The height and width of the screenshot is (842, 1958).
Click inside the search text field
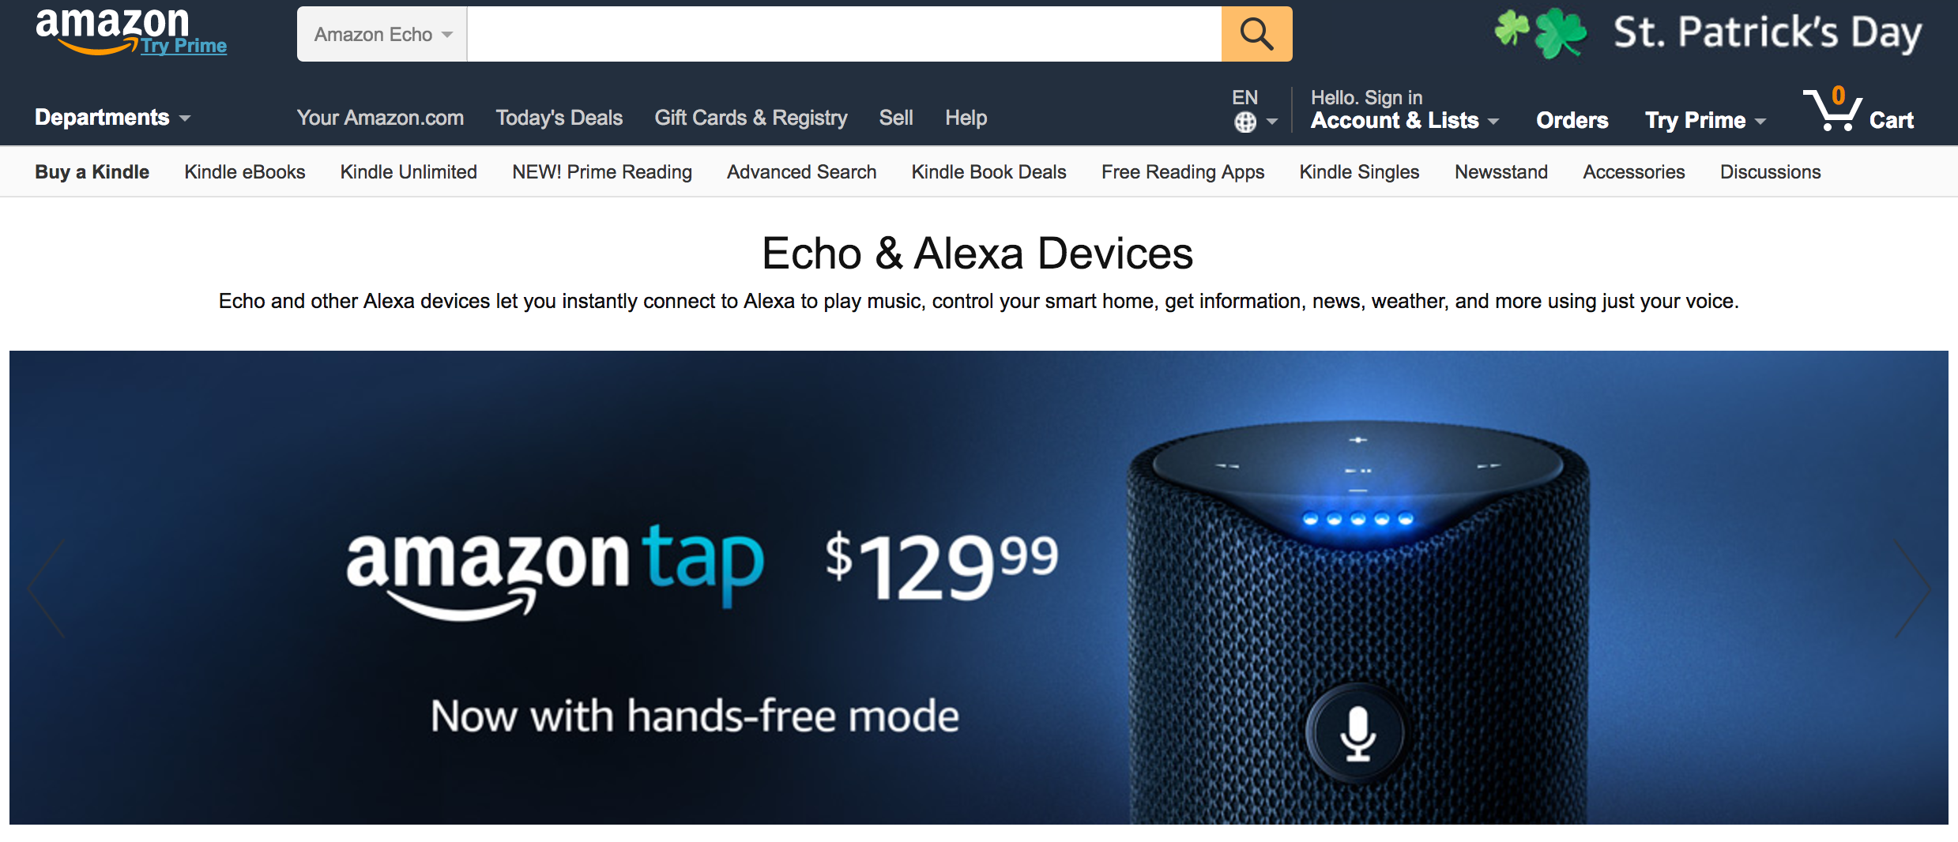coord(844,34)
